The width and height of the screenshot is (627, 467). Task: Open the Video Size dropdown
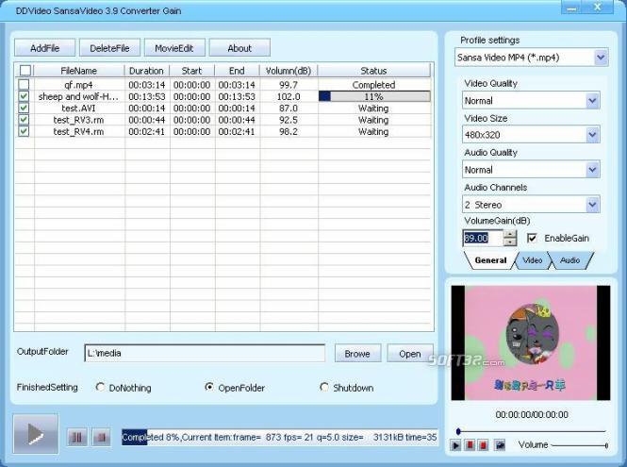593,135
